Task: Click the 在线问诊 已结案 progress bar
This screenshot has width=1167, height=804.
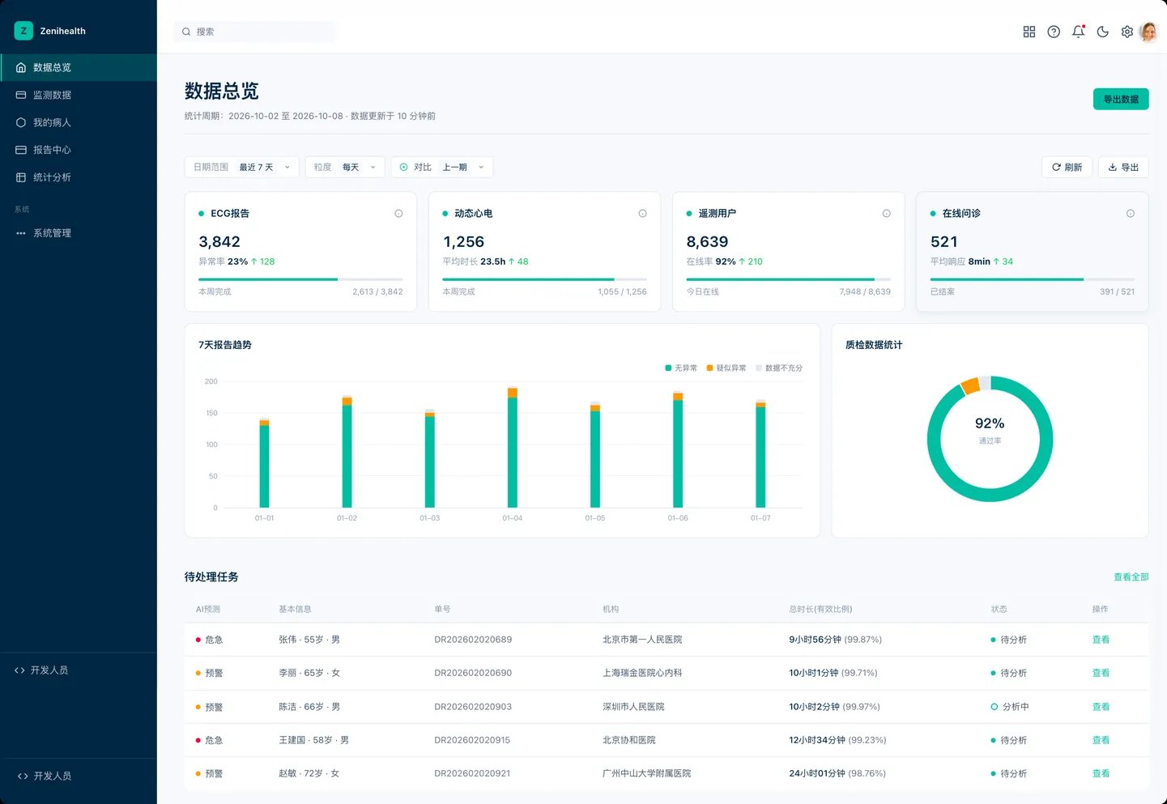Action: (x=1033, y=279)
